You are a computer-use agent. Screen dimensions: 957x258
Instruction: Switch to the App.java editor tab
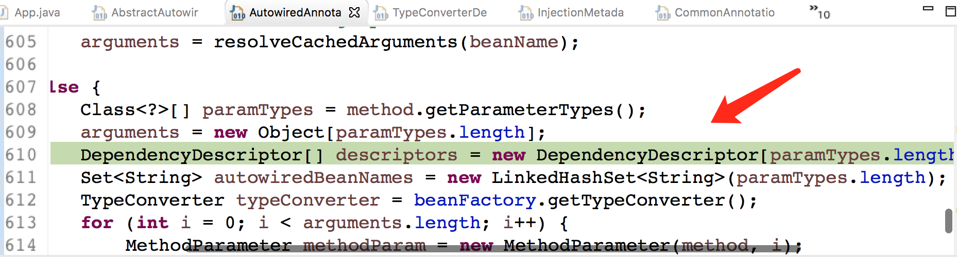pos(37,12)
